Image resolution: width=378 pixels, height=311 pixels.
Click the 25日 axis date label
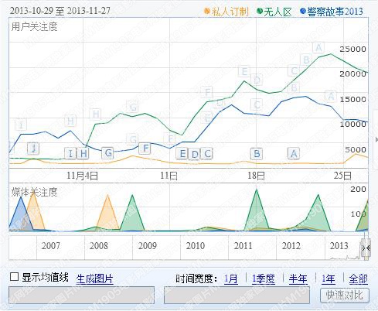[x=342, y=176]
